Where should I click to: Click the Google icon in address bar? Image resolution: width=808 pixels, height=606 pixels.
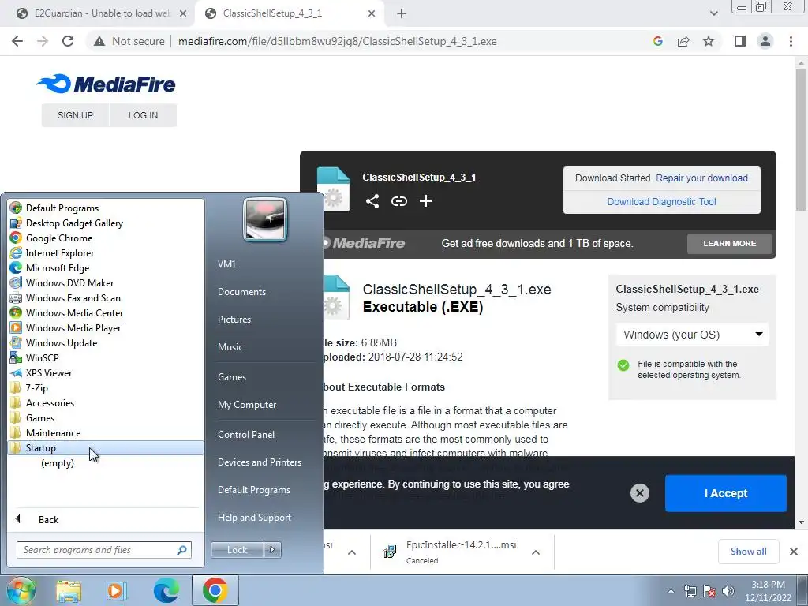tap(657, 41)
